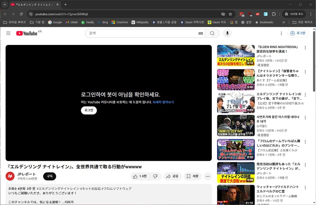Open the video titled 사면초가에 몰린 이스라엘 네타냐후 내각
This screenshot has width=316, height=205.
[278, 119]
